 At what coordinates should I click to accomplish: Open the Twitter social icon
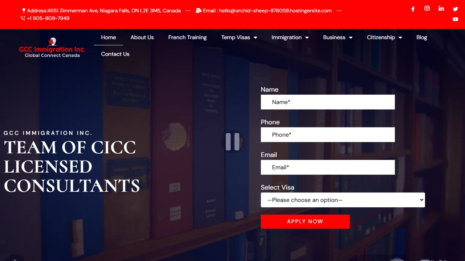click(456, 9)
